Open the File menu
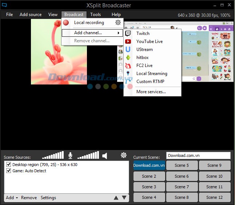Screen dimensions: 235x205 tap(9, 15)
